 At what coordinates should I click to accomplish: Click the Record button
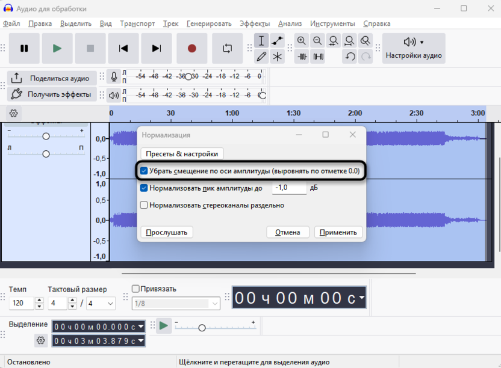click(x=192, y=49)
